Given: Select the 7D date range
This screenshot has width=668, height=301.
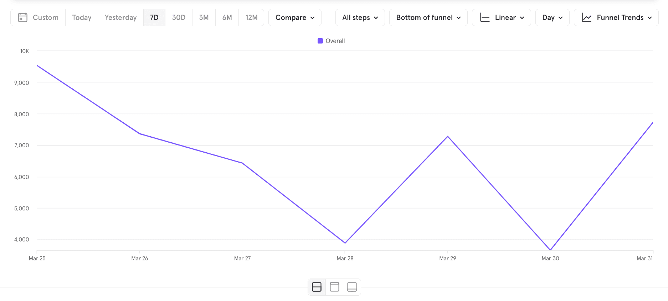Looking at the screenshot, I should pos(154,17).
